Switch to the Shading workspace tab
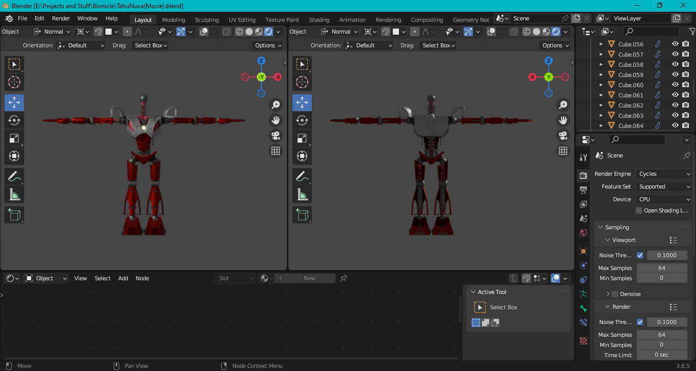The width and height of the screenshot is (696, 371). tap(319, 20)
